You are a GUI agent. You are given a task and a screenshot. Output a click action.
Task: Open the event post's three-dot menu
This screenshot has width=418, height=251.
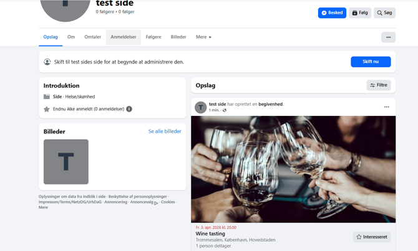click(387, 107)
